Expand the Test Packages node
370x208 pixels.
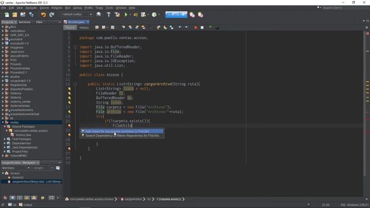coord(5,139)
